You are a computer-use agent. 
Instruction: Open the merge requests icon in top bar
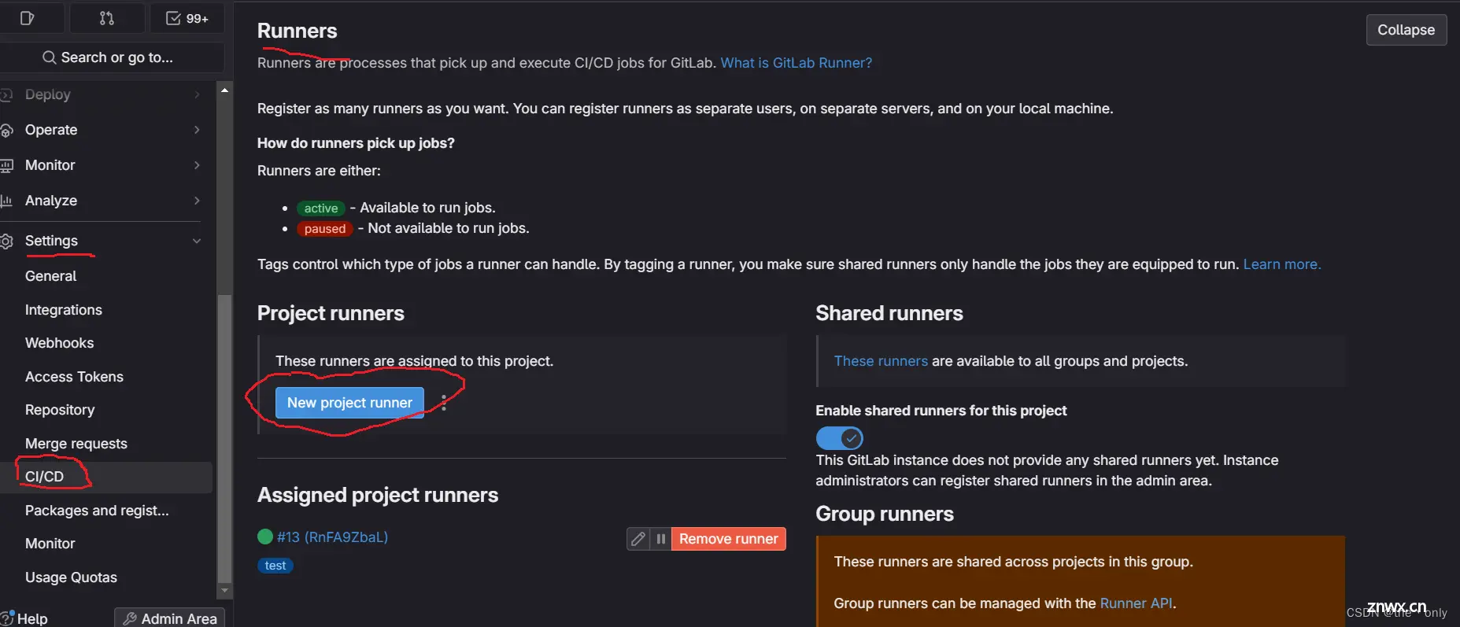click(107, 18)
